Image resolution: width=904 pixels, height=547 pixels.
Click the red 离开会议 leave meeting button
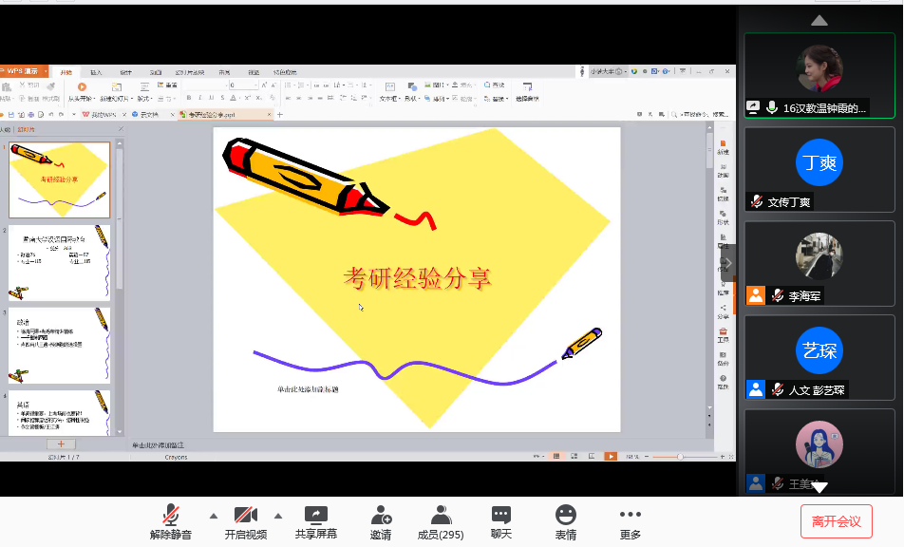coord(836,521)
